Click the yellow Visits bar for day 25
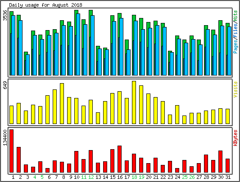The height and width of the screenshot is (182, 240). click(185, 120)
